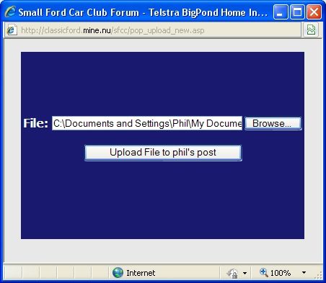Click Upload File to phil's post button
Viewport: 326px width, 283px height.
tap(163, 153)
